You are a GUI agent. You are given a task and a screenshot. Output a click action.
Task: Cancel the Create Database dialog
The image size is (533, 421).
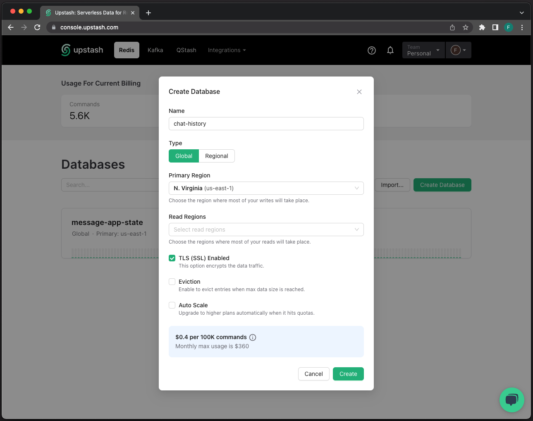313,374
